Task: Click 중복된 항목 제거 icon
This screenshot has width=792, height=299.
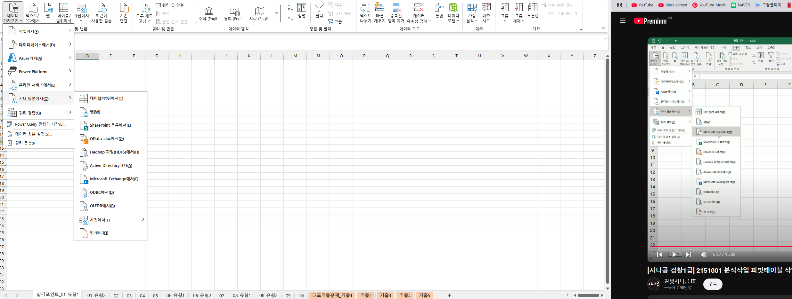Action: click(396, 8)
